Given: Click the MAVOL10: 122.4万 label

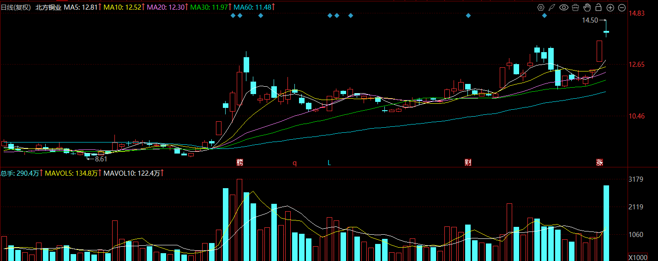Looking at the screenshot, I should point(134,173).
